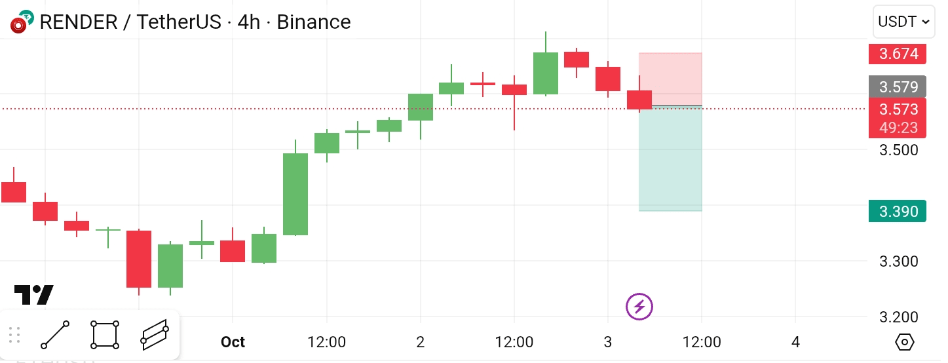Click the current price 3.573 label
The width and height of the screenshot is (948, 363).
(898, 109)
